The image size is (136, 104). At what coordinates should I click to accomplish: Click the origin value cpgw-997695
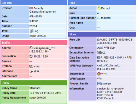pos(38,36)
